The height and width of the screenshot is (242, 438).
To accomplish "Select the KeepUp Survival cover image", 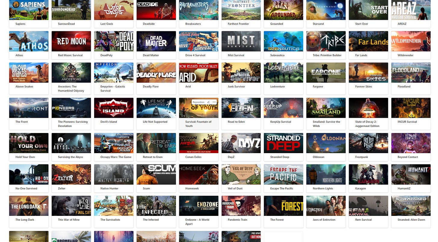I will tap(284, 108).
